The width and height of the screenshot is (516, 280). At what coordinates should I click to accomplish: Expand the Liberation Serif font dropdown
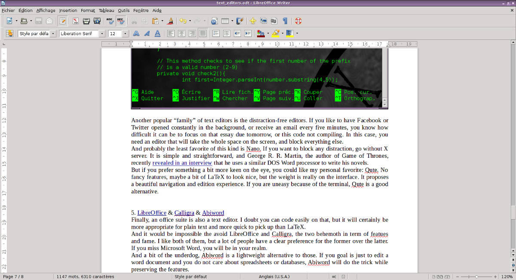click(102, 33)
